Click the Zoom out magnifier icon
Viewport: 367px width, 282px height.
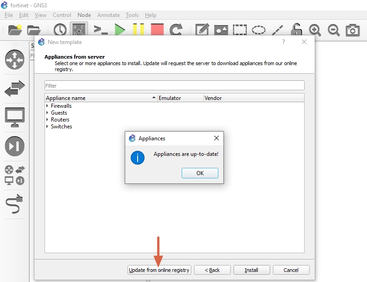point(334,30)
